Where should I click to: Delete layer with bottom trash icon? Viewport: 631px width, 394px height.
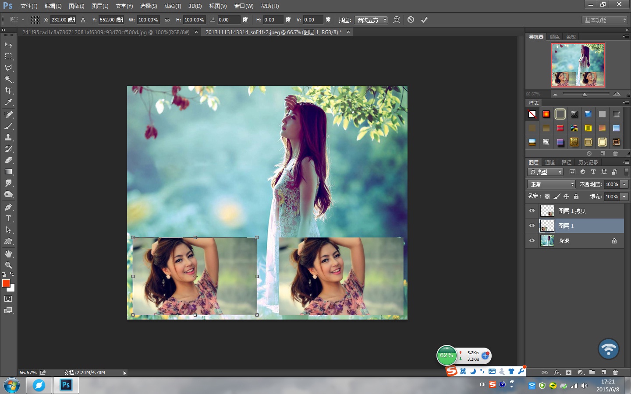615,373
